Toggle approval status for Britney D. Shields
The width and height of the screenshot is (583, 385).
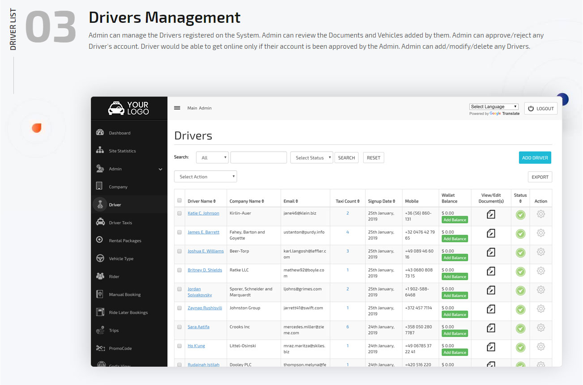520,271
